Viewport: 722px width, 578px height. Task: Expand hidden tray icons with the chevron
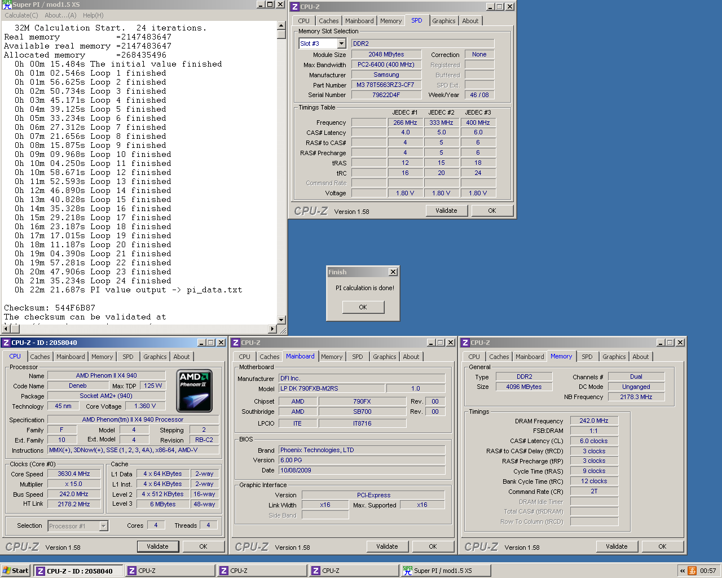(x=682, y=571)
